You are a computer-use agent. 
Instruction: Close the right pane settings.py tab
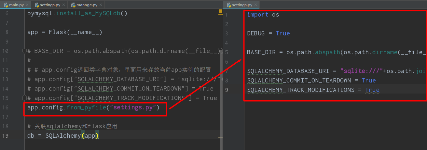pyautogui.click(x=256, y=5)
